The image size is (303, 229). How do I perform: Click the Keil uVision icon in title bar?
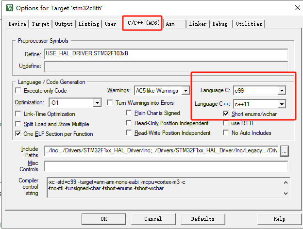10,8
